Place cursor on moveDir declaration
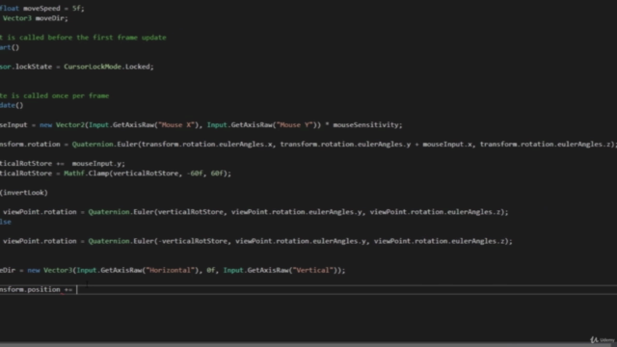Screen dimensions: 617x347 tap(51, 18)
